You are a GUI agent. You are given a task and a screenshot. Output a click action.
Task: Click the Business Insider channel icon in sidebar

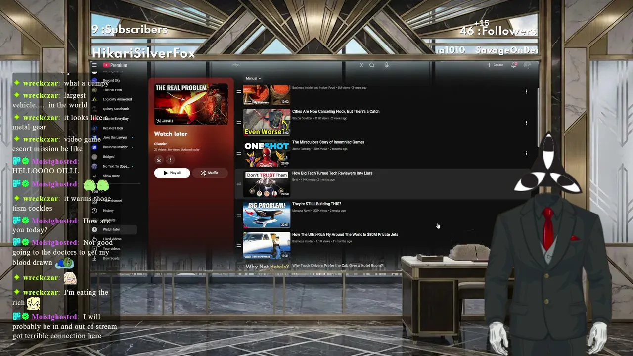94,147
